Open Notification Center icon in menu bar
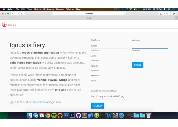178x127 pixels. coord(174,9)
